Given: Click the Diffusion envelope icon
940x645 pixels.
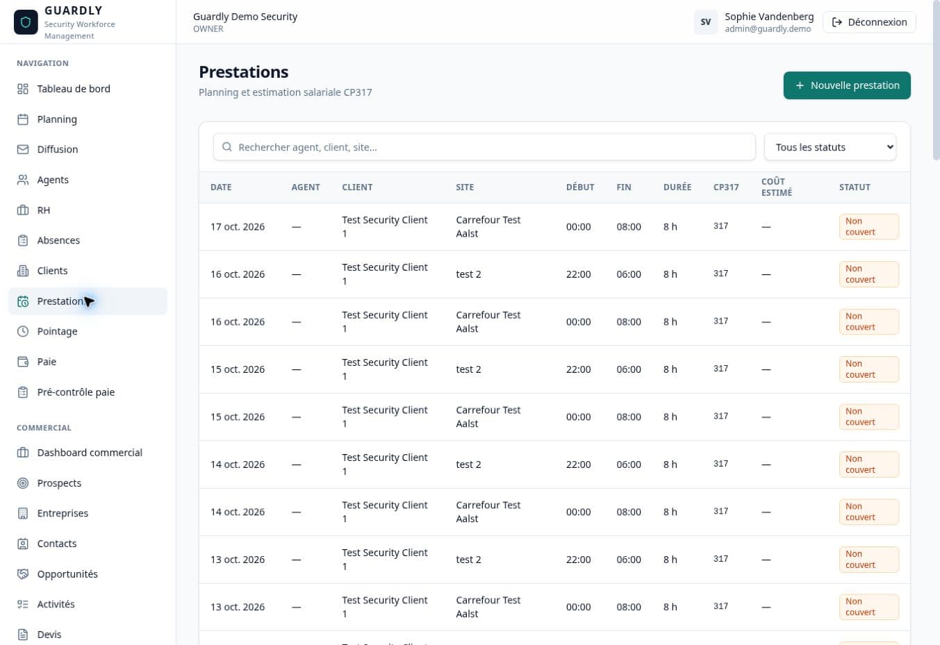Looking at the screenshot, I should tap(23, 149).
